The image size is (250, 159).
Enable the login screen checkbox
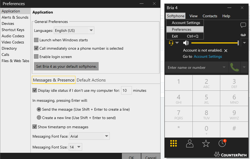(x=36, y=57)
